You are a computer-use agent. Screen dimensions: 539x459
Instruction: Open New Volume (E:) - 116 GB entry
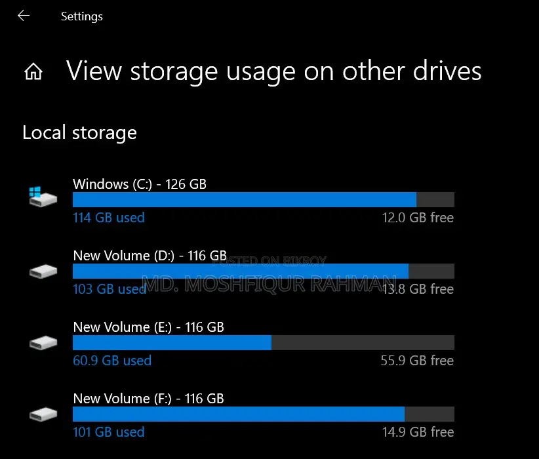click(x=148, y=327)
